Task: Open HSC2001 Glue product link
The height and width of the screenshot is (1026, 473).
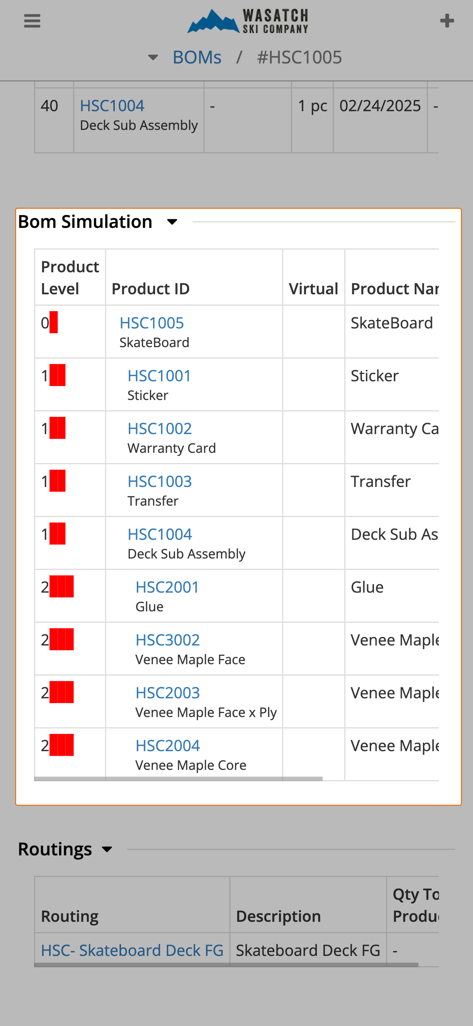Action: [x=167, y=587]
